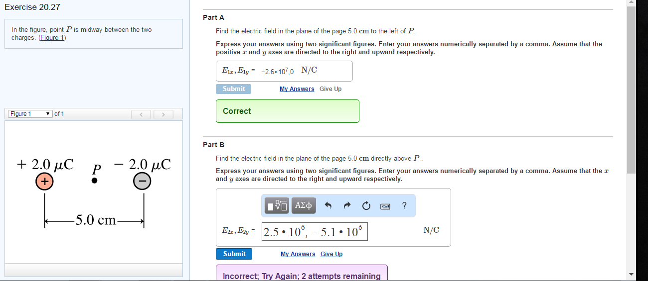648x281 pixels.
Task: Open the keyboard shortcuts icon
Action: click(385, 206)
